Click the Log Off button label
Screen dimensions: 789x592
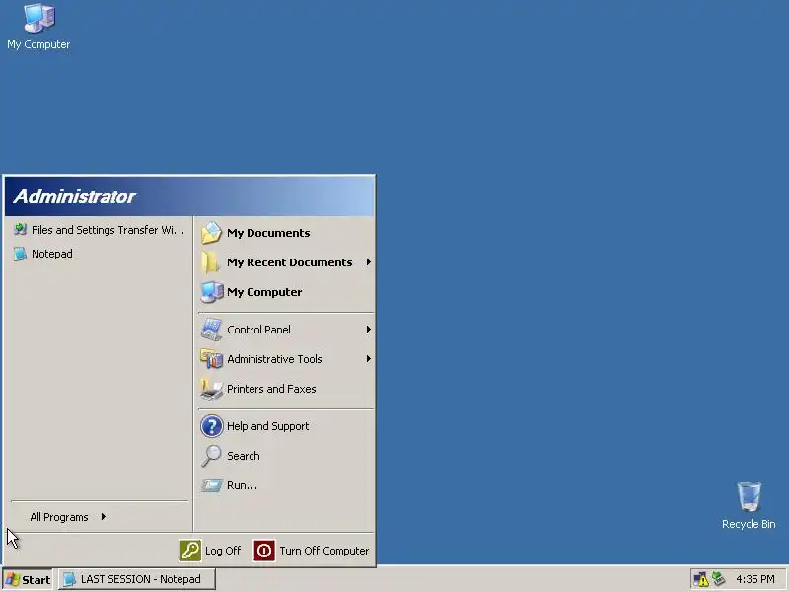coord(223,551)
